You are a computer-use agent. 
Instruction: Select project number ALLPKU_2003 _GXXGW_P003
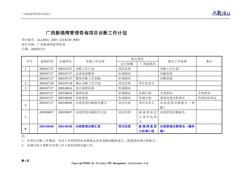58,40
